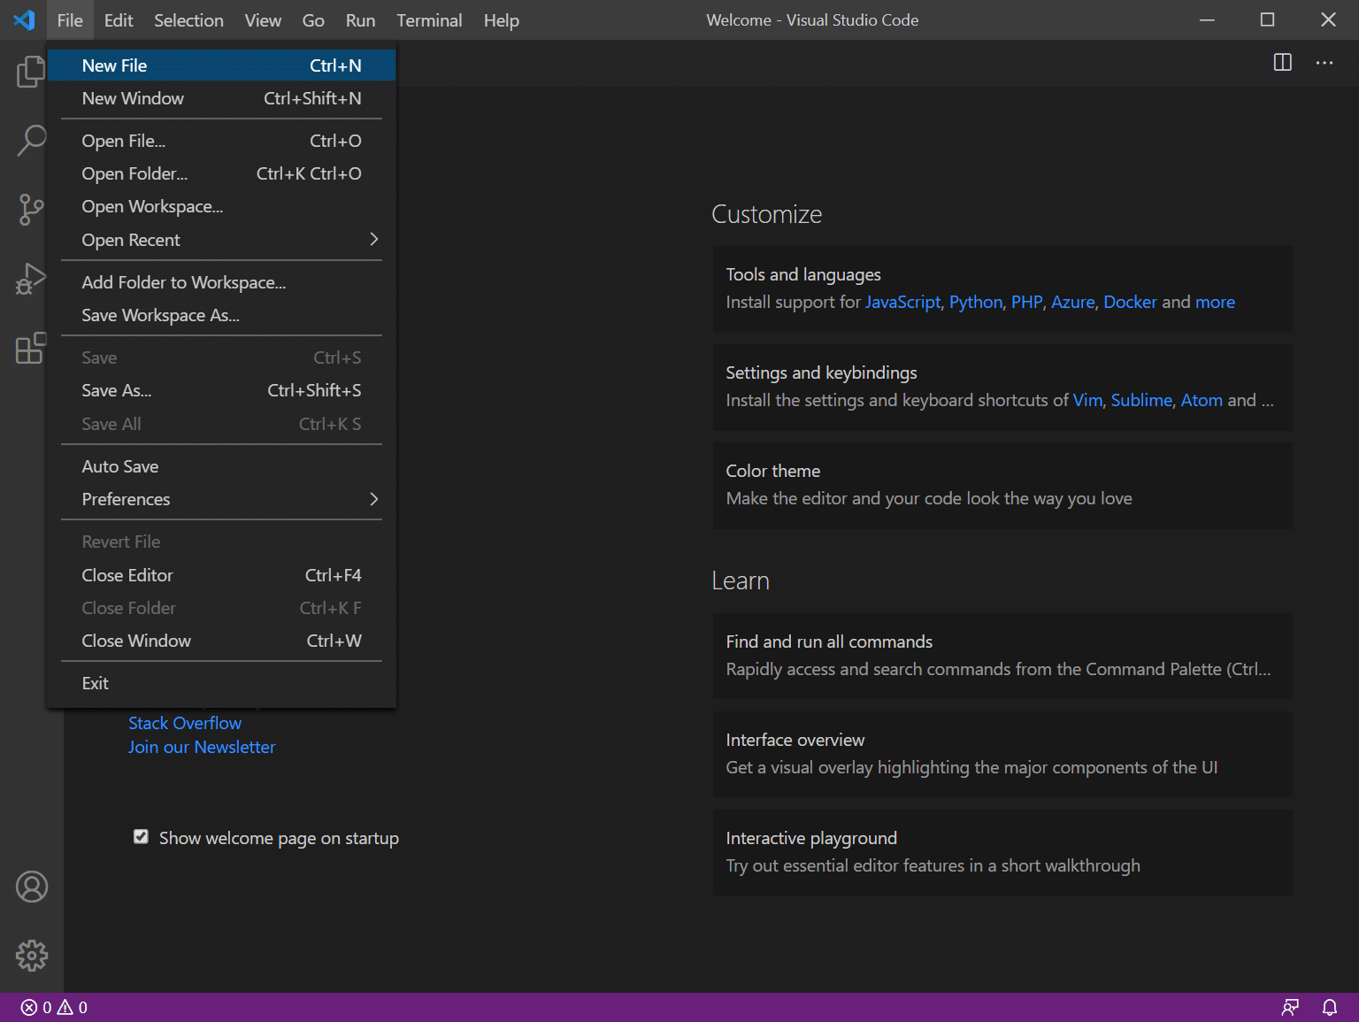The image size is (1359, 1022).
Task: Install JavaScript support link
Action: [902, 302]
